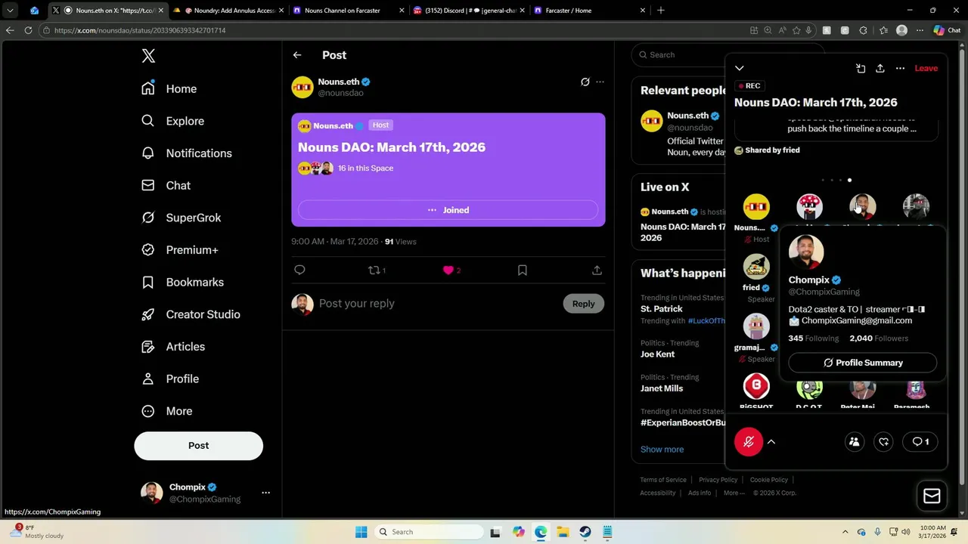Viewport: 968px width, 544px height.
Task: Click the Profile Summary button
Action: coord(862,363)
